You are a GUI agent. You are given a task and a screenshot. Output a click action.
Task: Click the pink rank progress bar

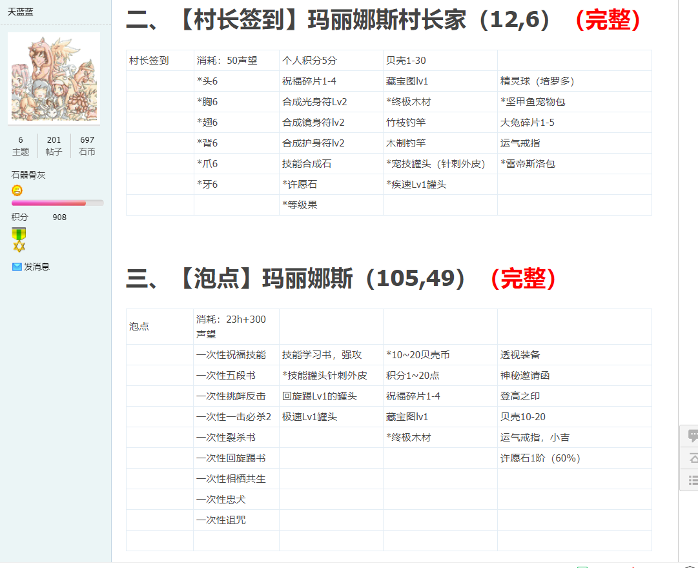(x=57, y=203)
